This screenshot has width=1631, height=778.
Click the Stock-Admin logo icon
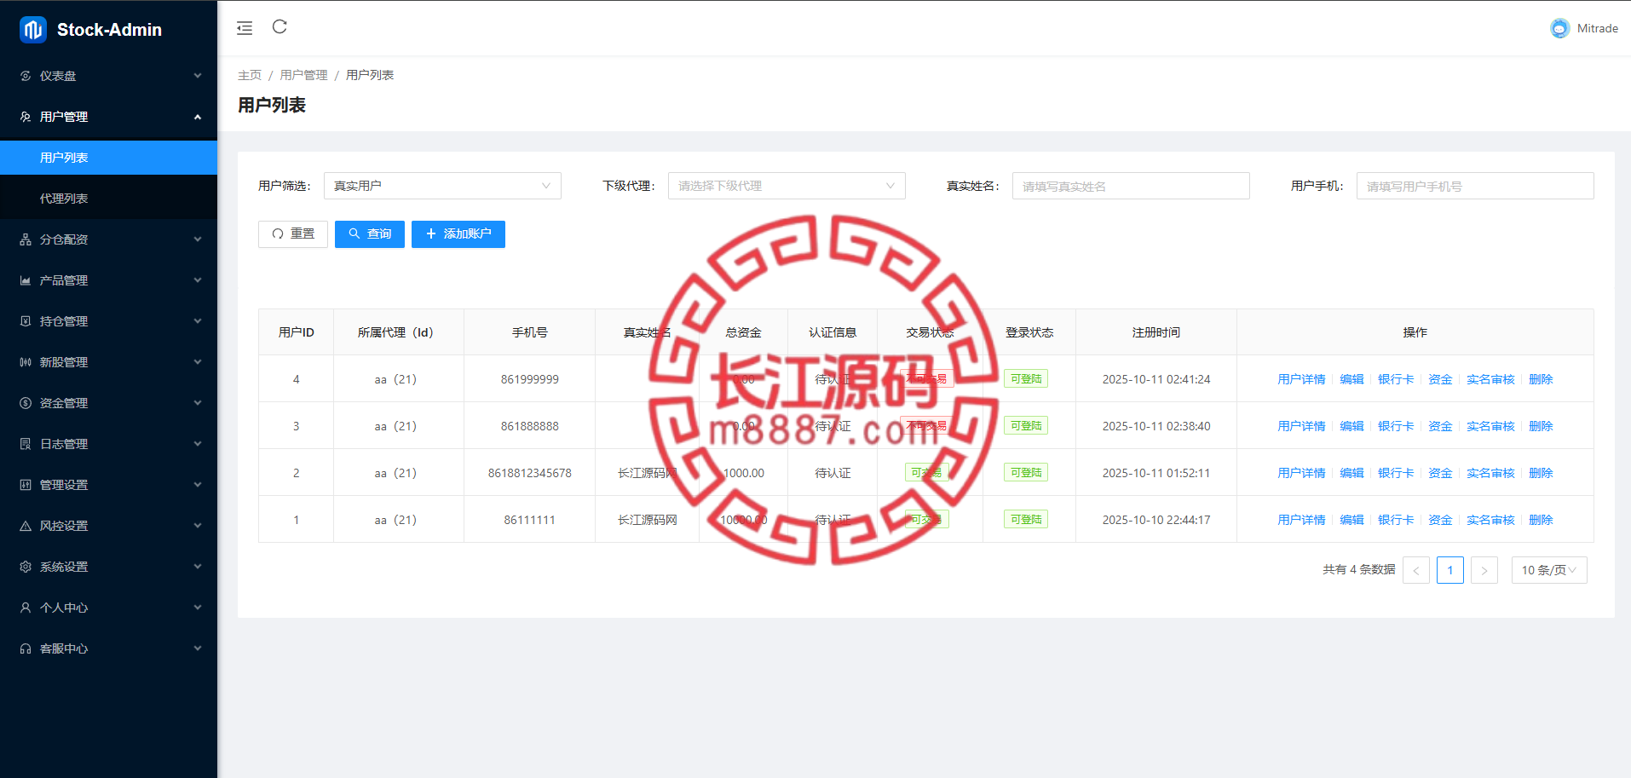point(33,30)
